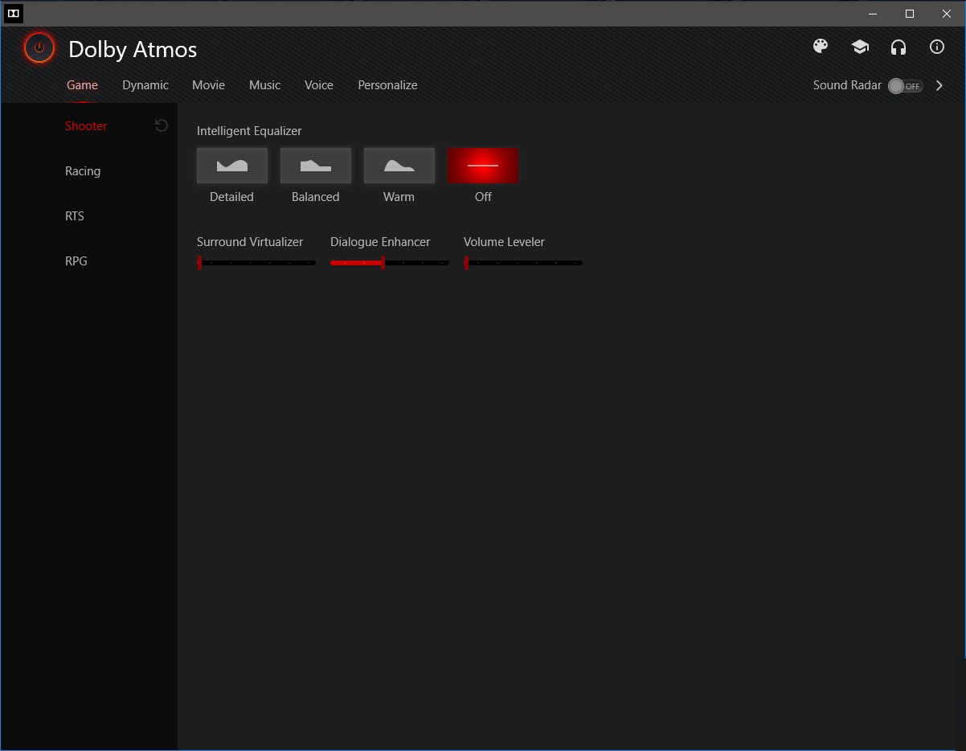Open the info icon
Image resolution: width=966 pixels, height=751 pixels.
click(x=937, y=47)
